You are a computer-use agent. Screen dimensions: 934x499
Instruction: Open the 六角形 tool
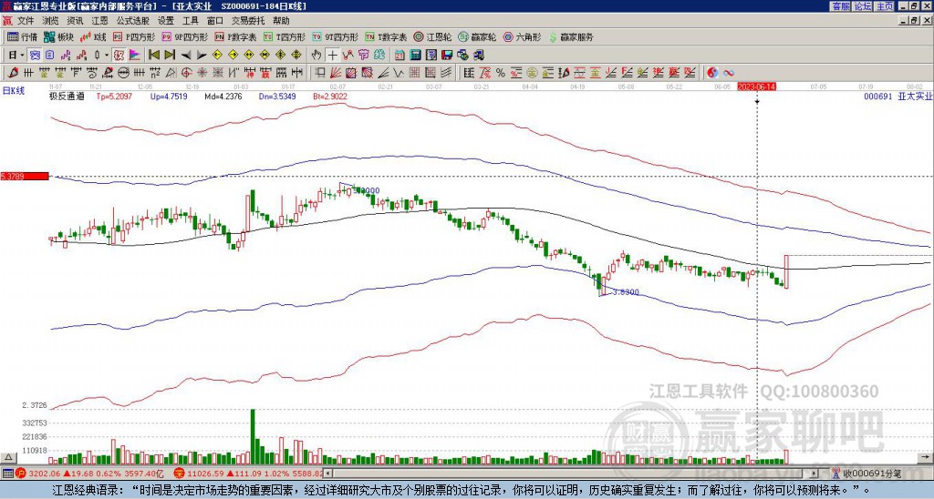tap(522, 36)
